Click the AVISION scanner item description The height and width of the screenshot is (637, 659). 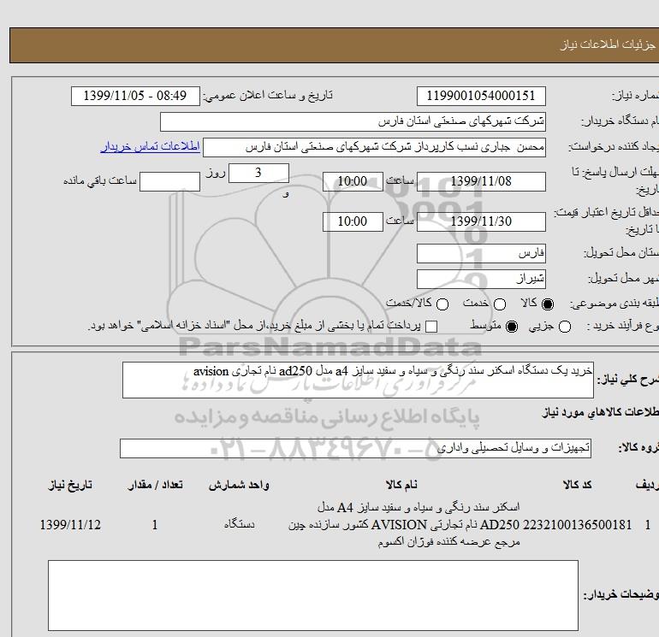point(404,525)
